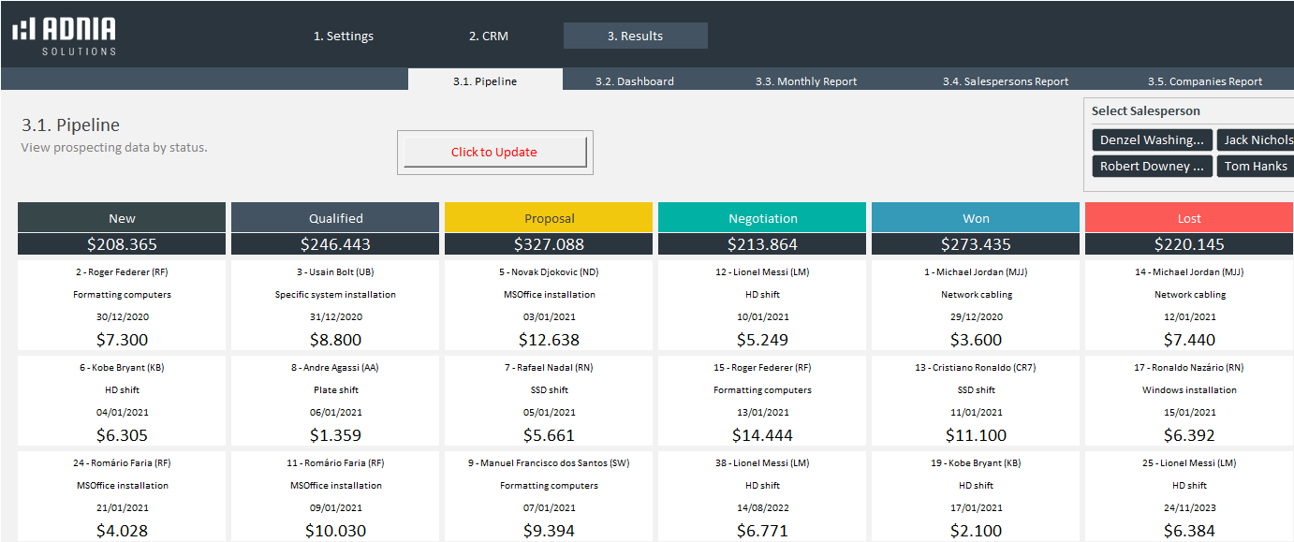Go to the 3.5. Companies Report tab
This screenshot has width=1294, height=542.
tap(1204, 81)
